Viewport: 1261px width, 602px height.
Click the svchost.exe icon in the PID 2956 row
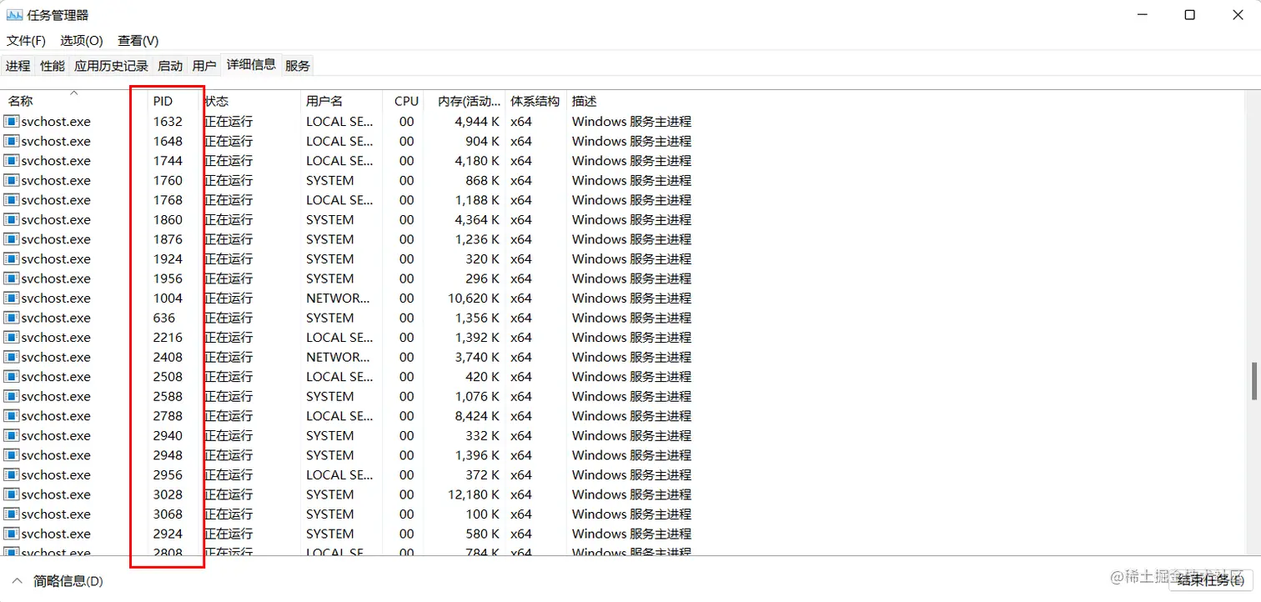pyautogui.click(x=12, y=474)
